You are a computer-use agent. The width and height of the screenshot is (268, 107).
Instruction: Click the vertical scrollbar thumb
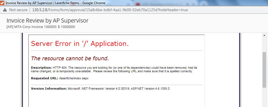pos(264,70)
